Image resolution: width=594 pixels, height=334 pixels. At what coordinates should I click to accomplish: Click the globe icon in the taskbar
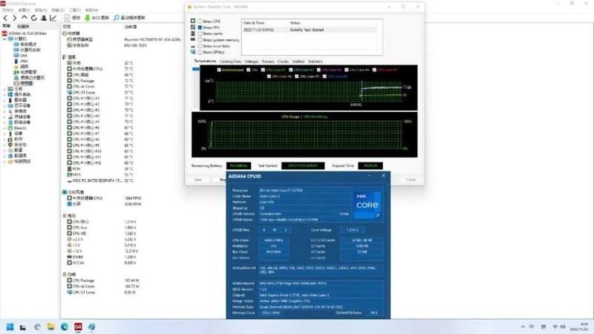(91, 327)
